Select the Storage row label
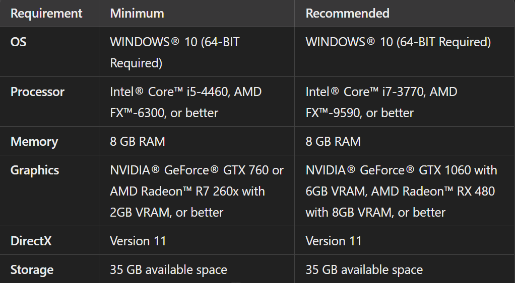515x283 pixels. [32, 270]
